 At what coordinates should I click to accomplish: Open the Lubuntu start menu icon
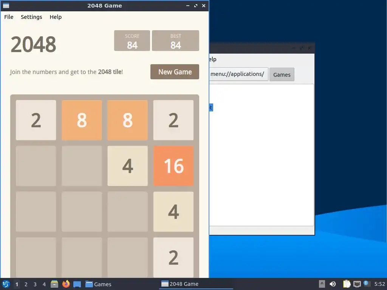[x=6, y=284]
